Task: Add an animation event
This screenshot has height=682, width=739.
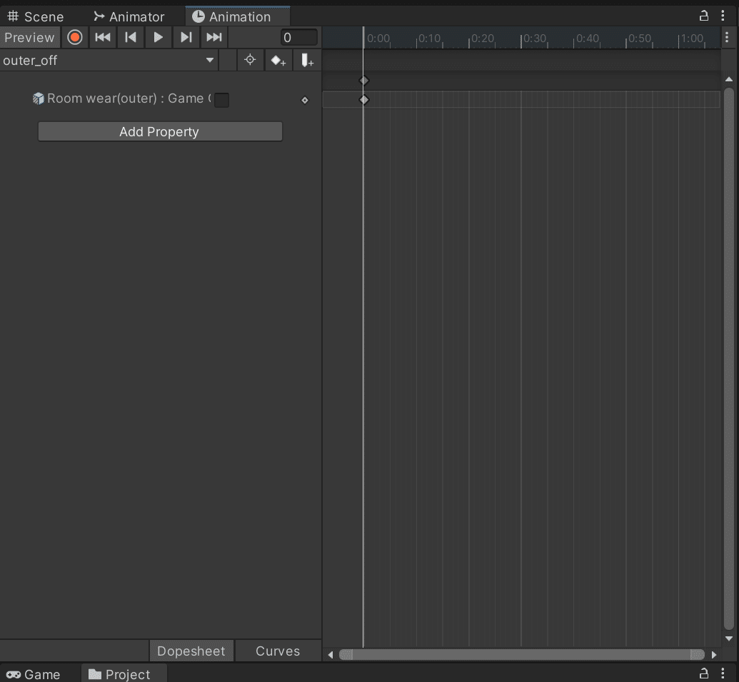Action: [307, 60]
